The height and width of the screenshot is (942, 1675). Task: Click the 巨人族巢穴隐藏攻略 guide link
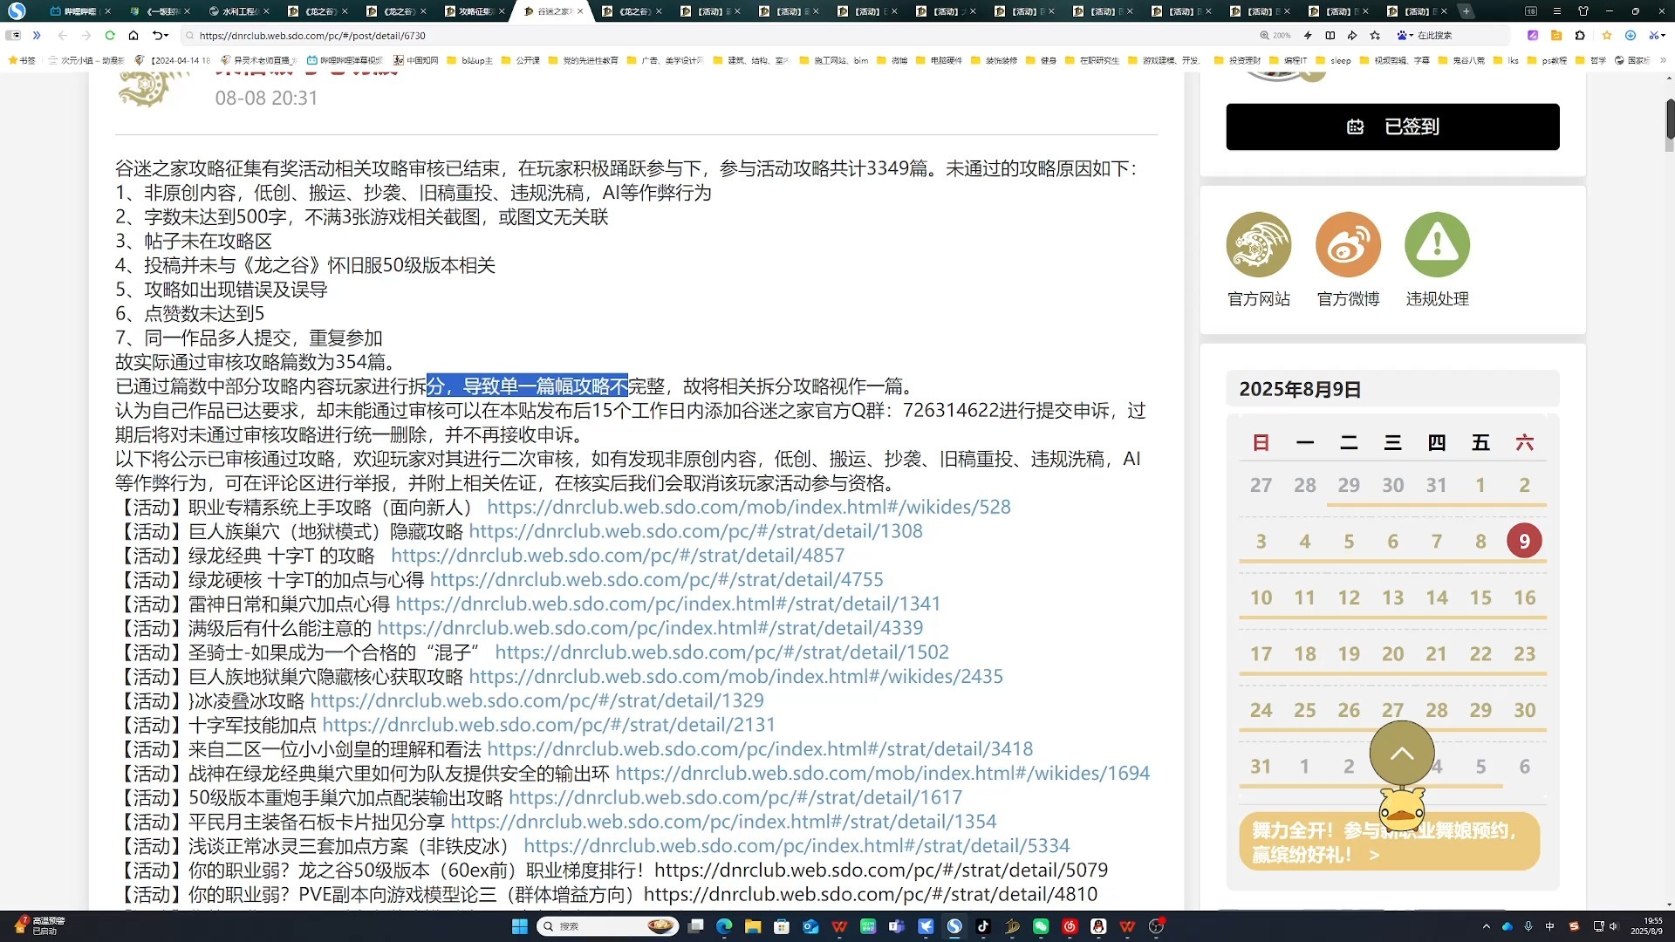pos(694,530)
